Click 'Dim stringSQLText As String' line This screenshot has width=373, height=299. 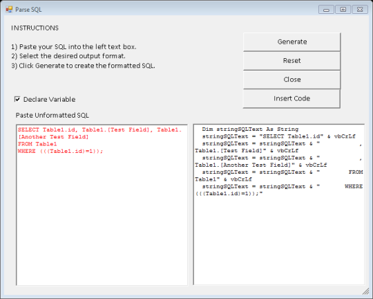[x=250, y=129]
